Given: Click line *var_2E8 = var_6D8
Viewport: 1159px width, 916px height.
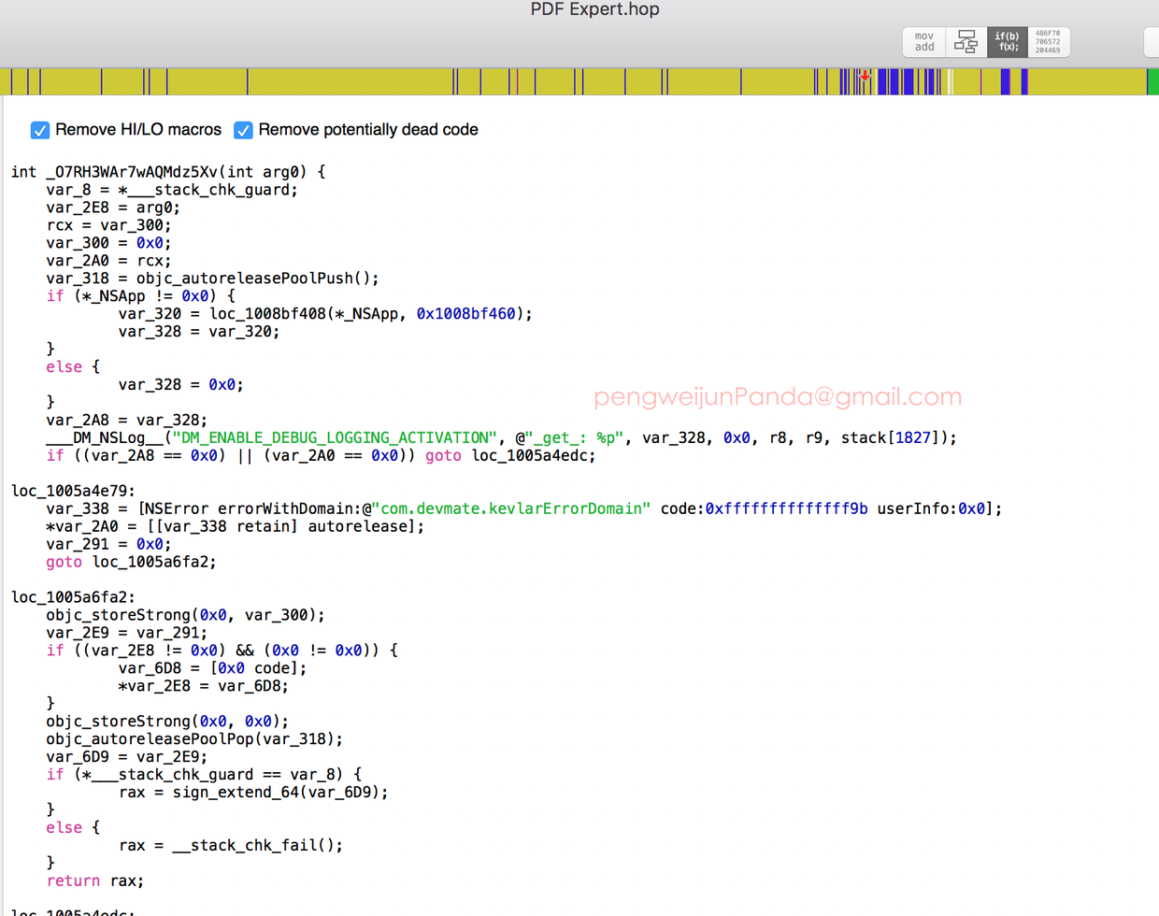Looking at the screenshot, I should (204, 687).
